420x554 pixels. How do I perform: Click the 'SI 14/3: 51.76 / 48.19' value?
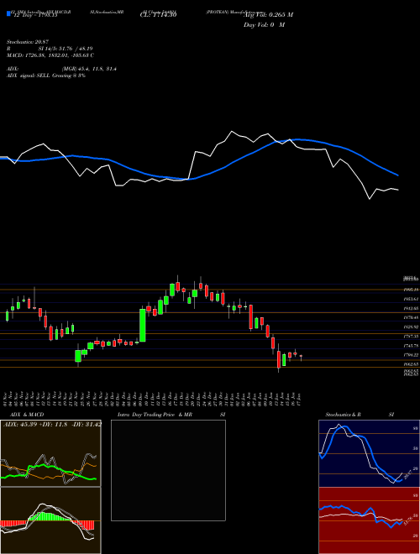66,49
